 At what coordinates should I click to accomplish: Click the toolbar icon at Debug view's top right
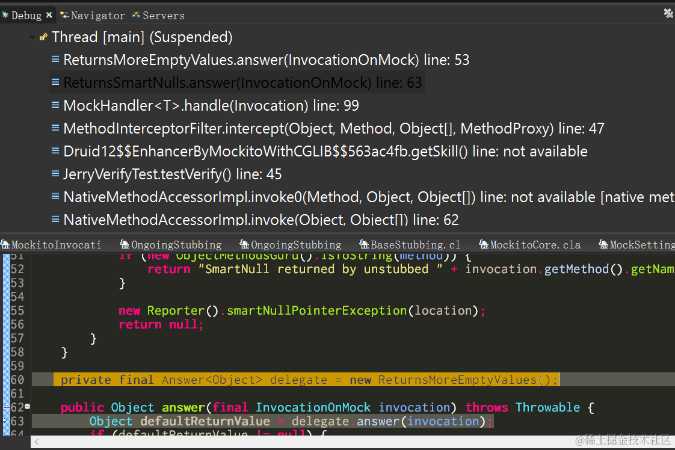pyautogui.click(x=668, y=13)
